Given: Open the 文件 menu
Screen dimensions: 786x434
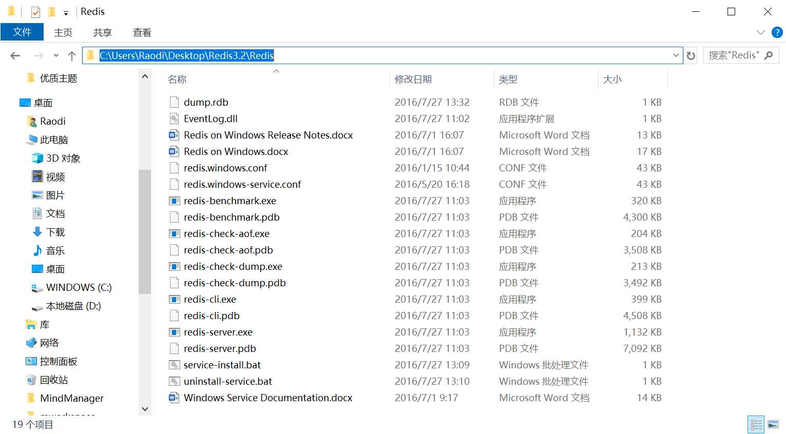Looking at the screenshot, I should pos(22,32).
